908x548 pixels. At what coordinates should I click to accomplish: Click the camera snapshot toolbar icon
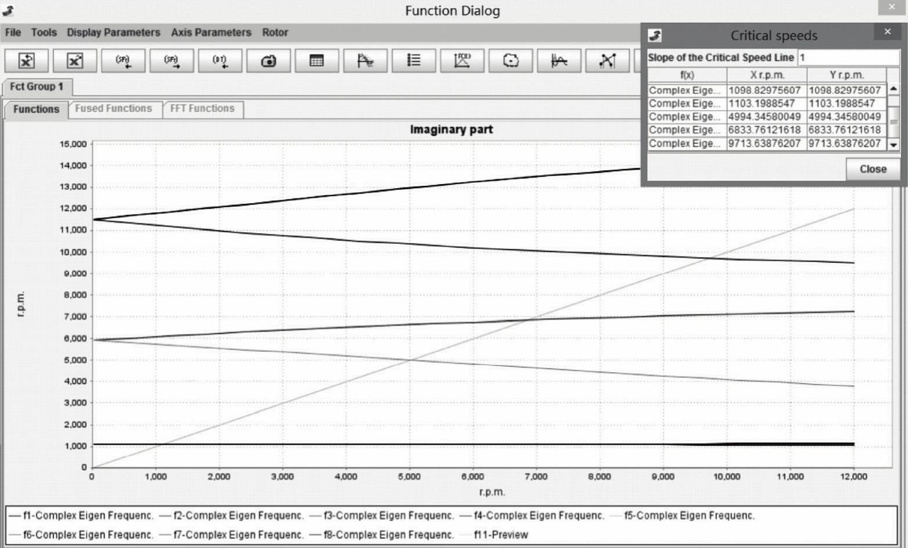268,61
